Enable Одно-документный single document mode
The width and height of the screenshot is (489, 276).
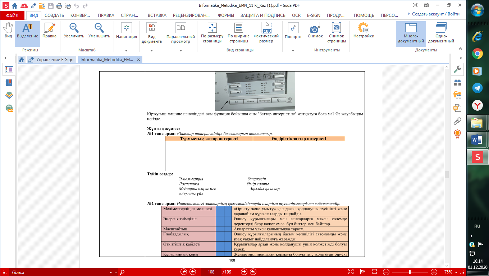441,33
